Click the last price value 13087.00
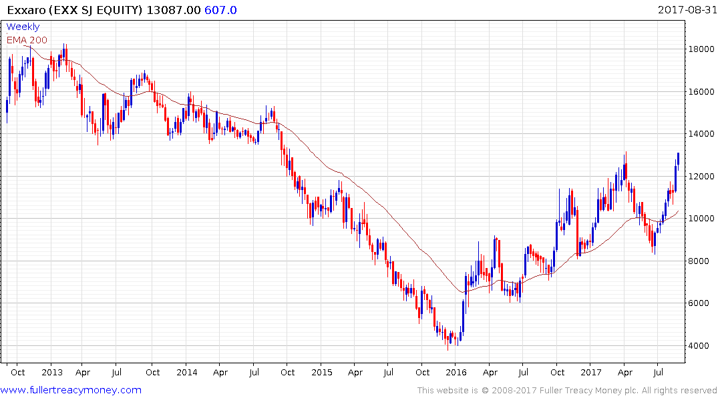This screenshot has height=400, width=718. pos(174,10)
